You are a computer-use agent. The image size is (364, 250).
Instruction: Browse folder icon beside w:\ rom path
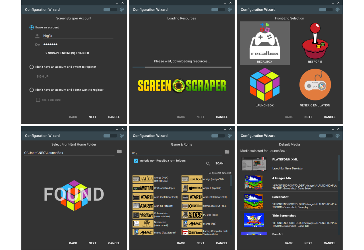pyautogui.click(x=227, y=152)
